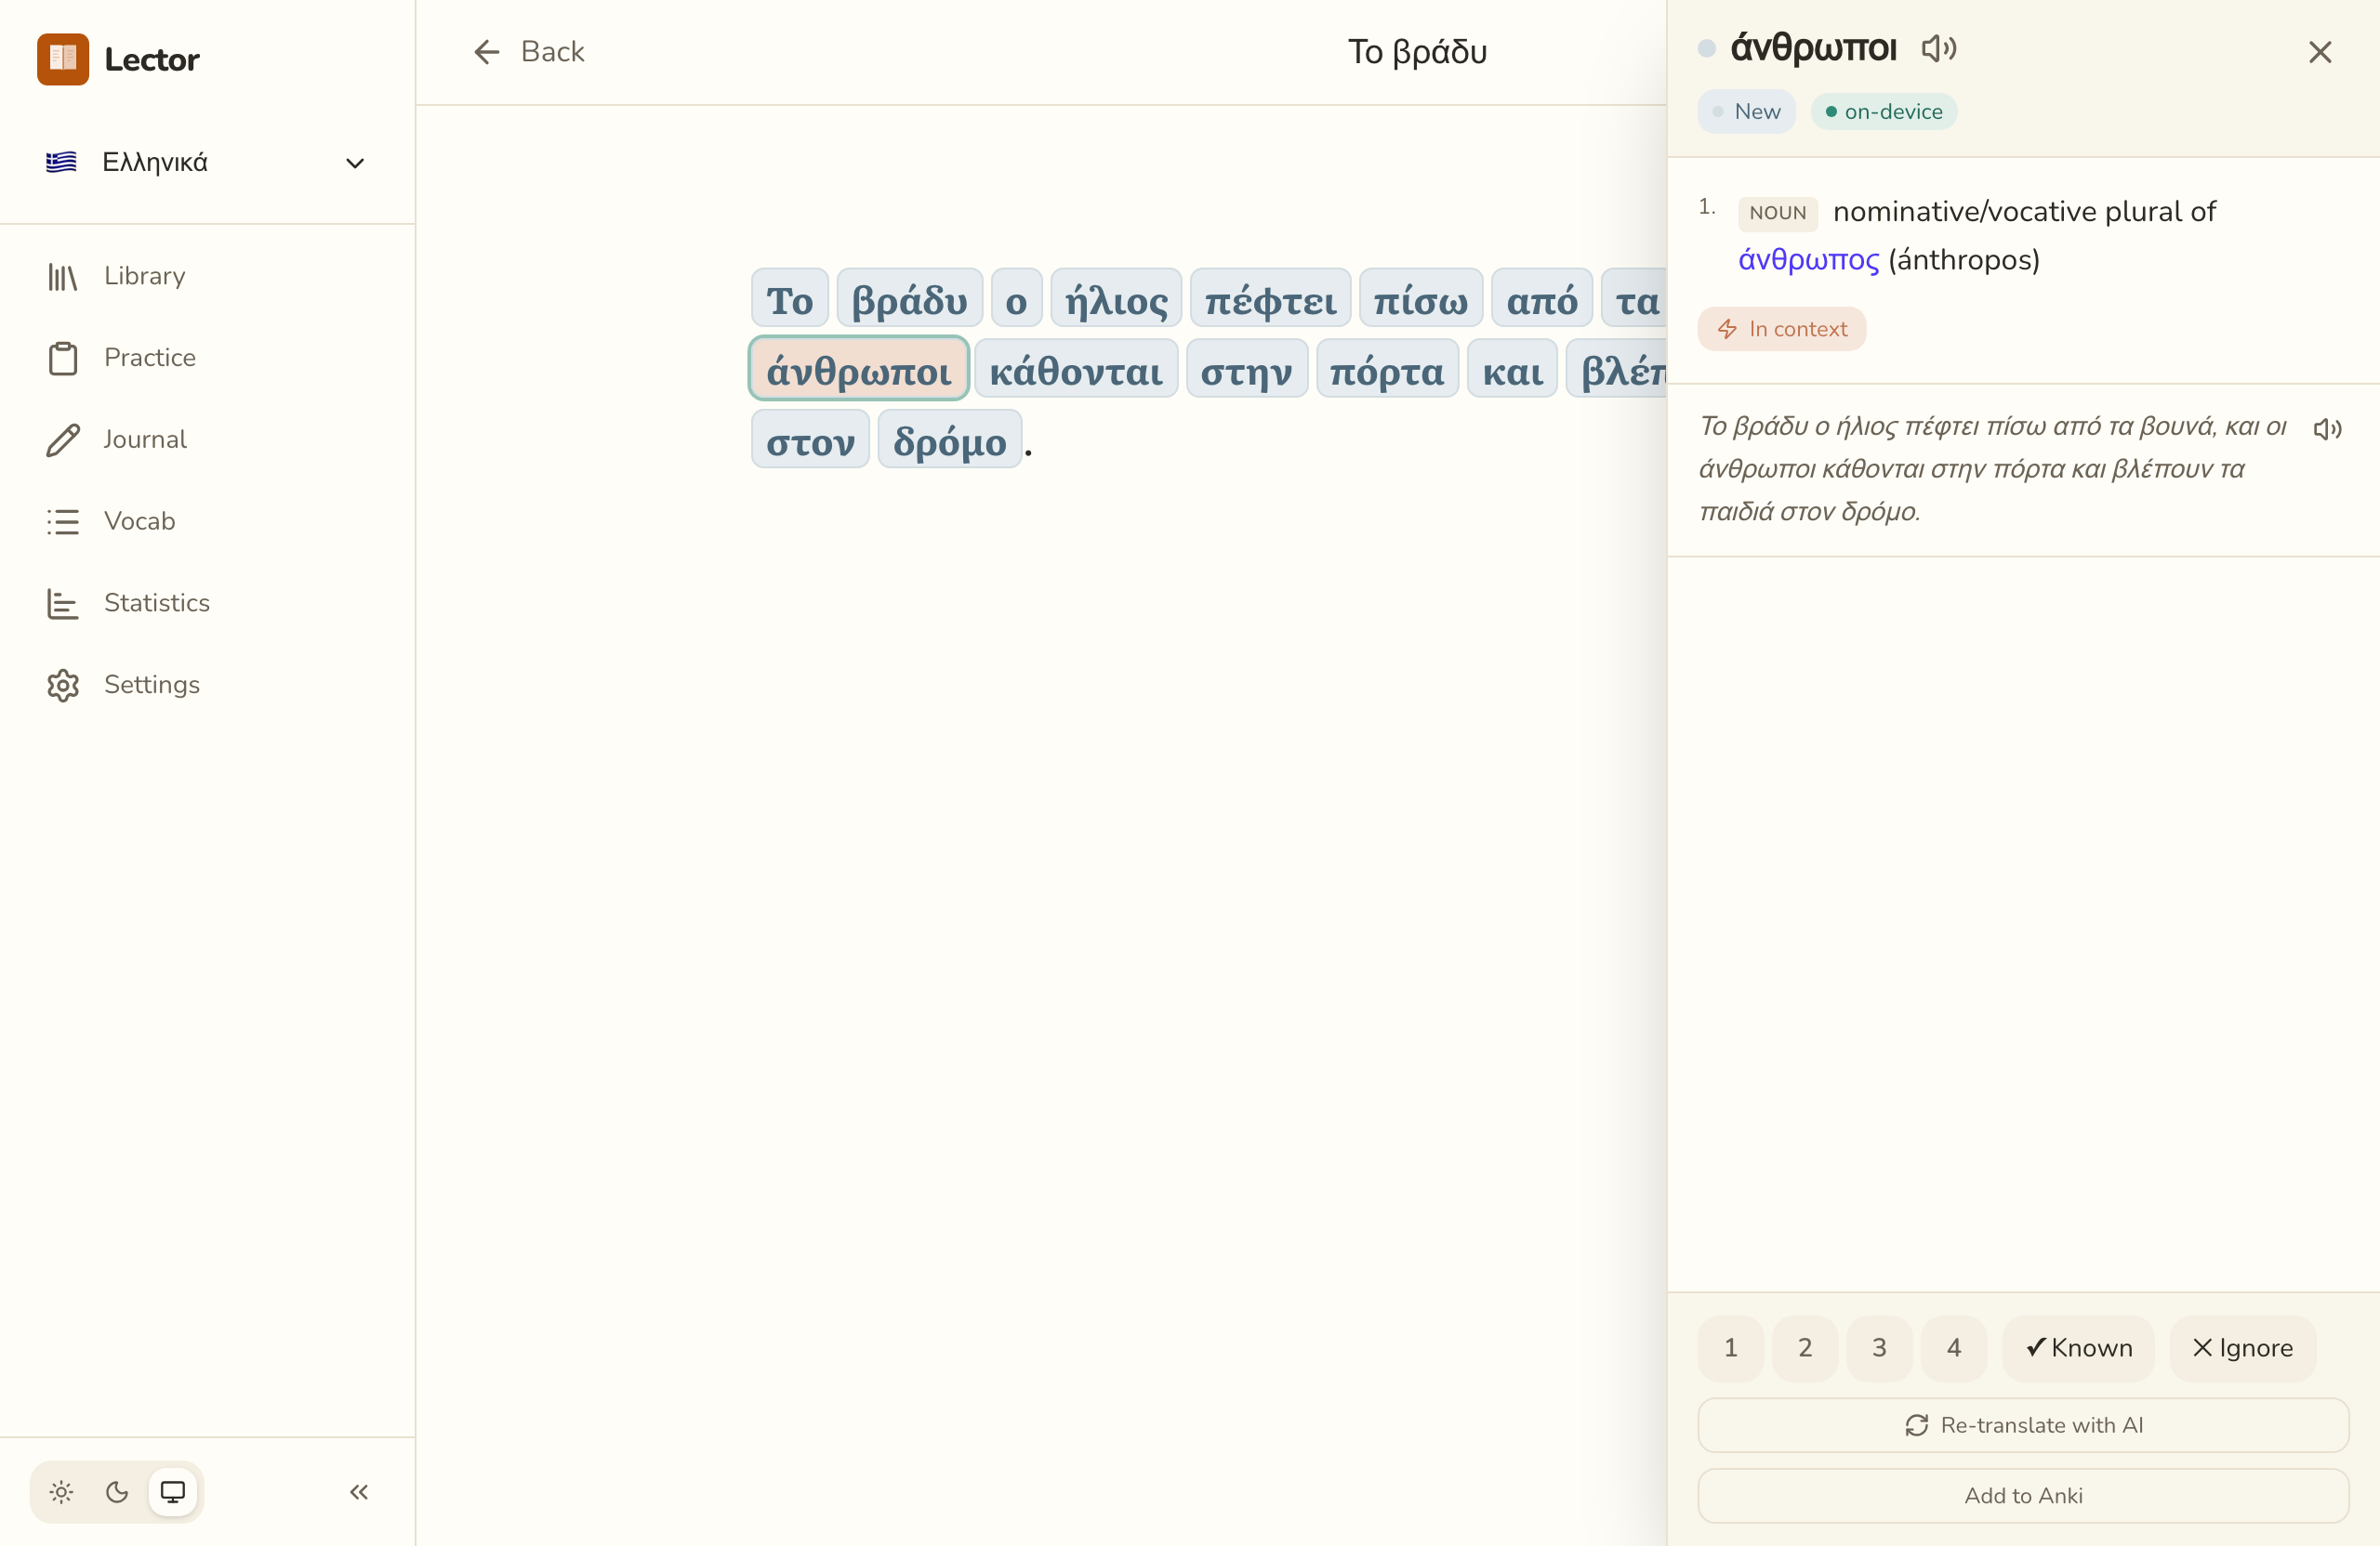Click the Practice clipboard icon
The width and height of the screenshot is (2380, 1546).
click(63, 359)
